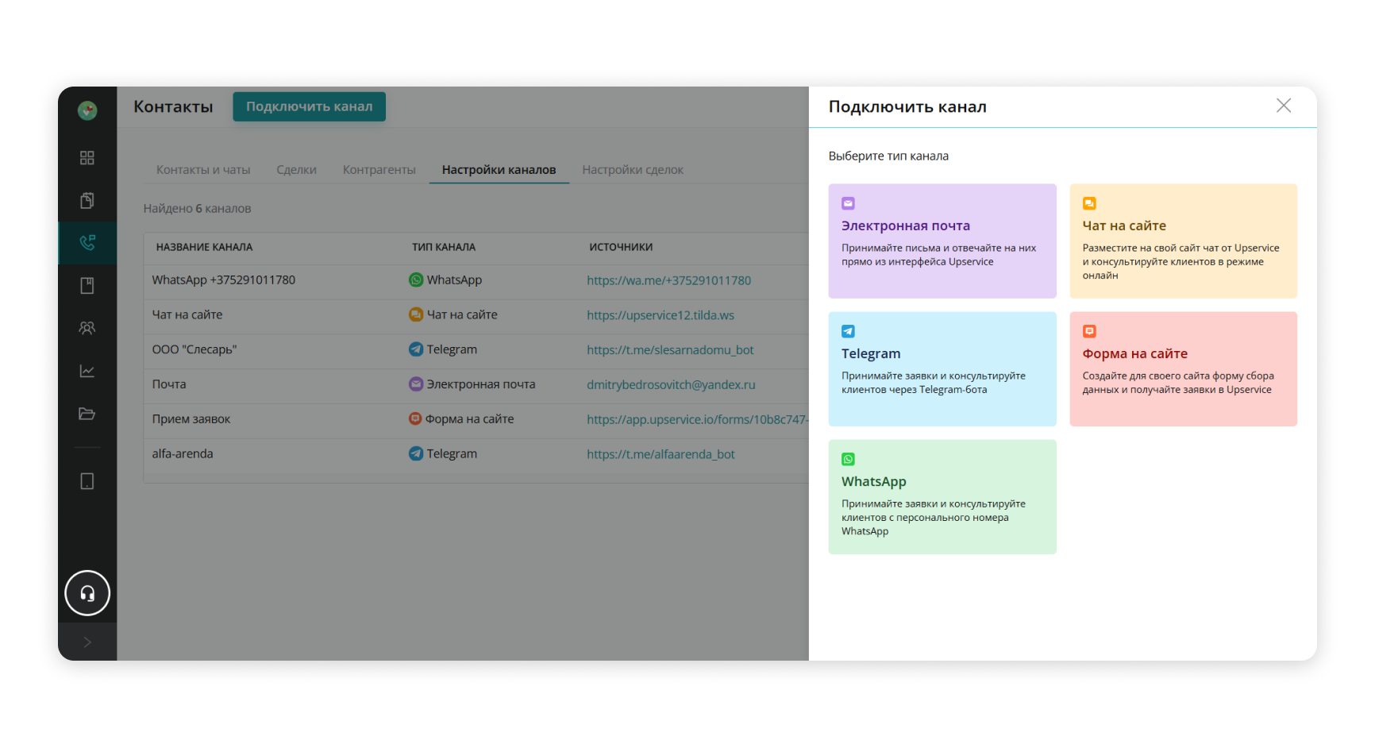Click the Upservice logo in the sidebar
Screen dimensions: 1375x748
coord(87,110)
